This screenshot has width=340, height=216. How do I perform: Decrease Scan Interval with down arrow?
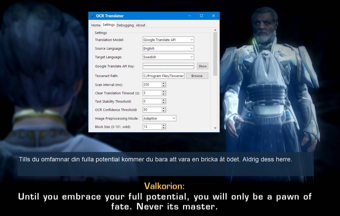[164, 86]
